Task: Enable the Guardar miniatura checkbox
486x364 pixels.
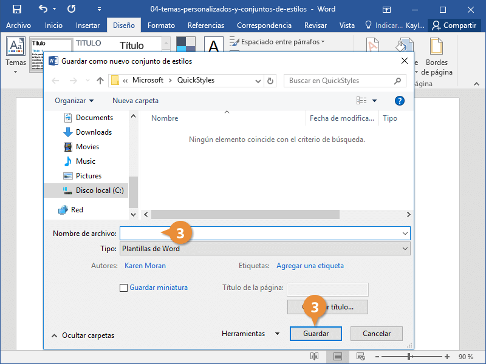Action: pos(124,288)
